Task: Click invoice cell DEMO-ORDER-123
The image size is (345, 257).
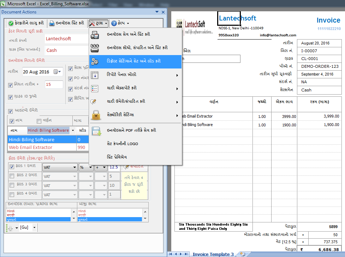Action: tap(320, 66)
